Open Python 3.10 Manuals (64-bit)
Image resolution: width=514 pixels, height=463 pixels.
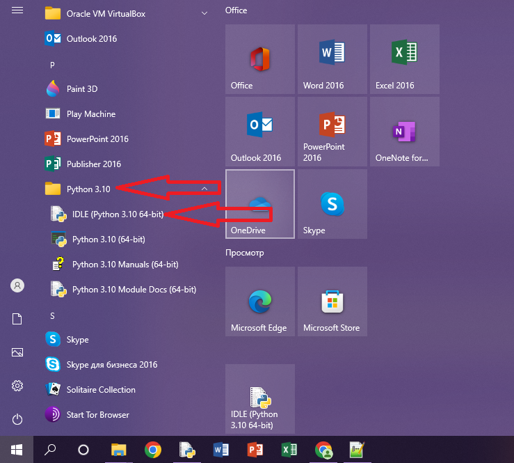coord(127,265)
